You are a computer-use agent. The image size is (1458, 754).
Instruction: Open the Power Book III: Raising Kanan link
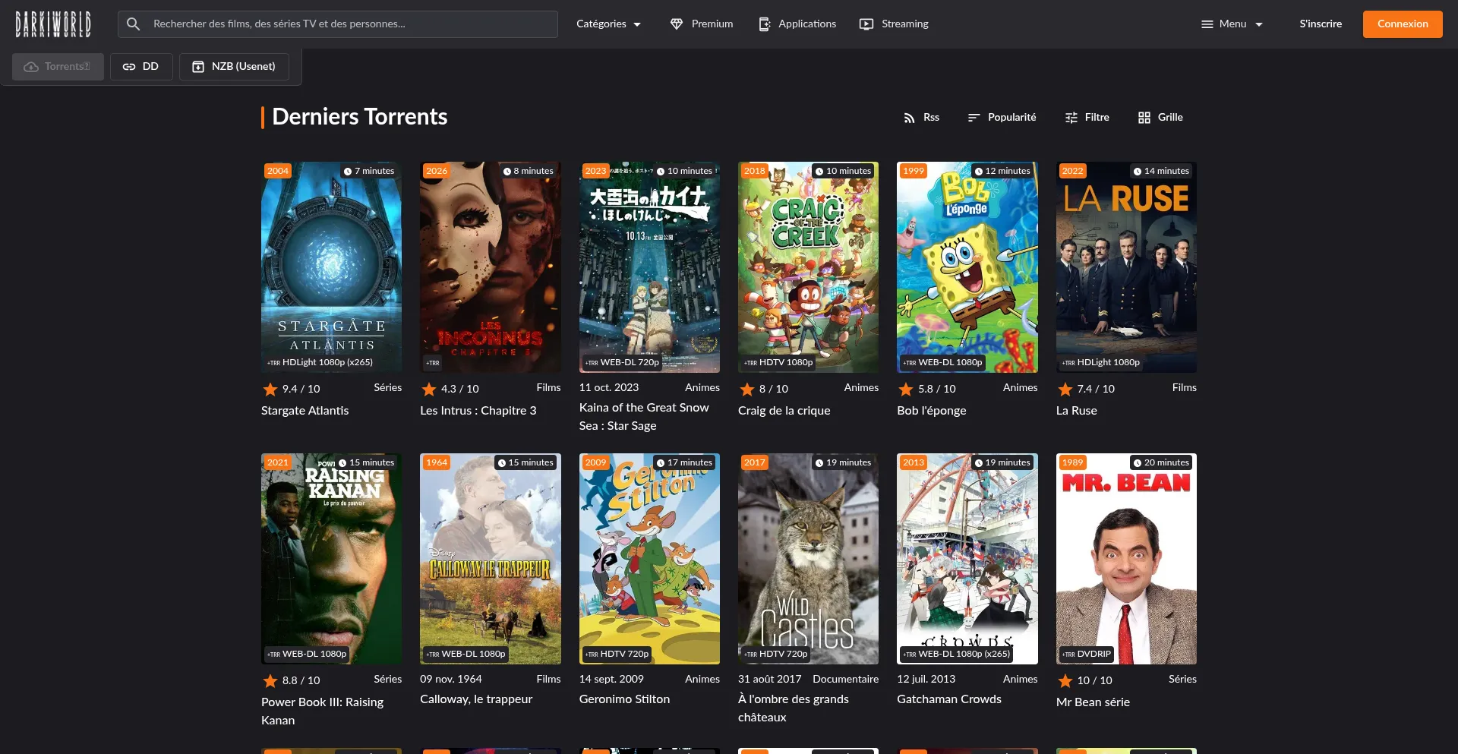click(323, 711)
